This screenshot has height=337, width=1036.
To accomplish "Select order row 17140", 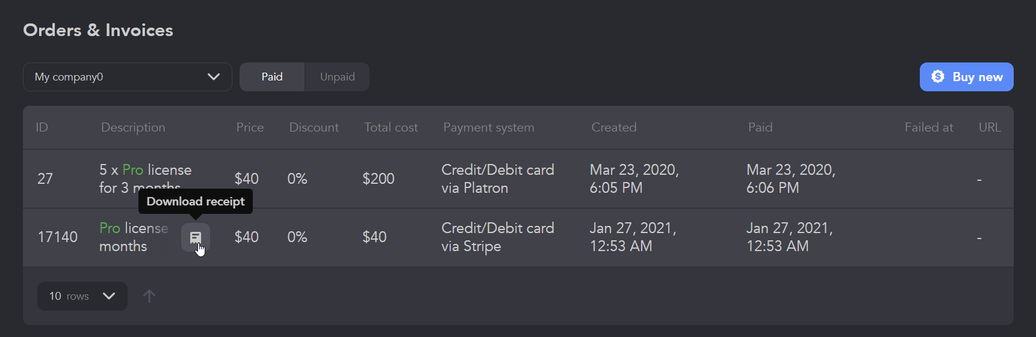I will pos(518,238).
